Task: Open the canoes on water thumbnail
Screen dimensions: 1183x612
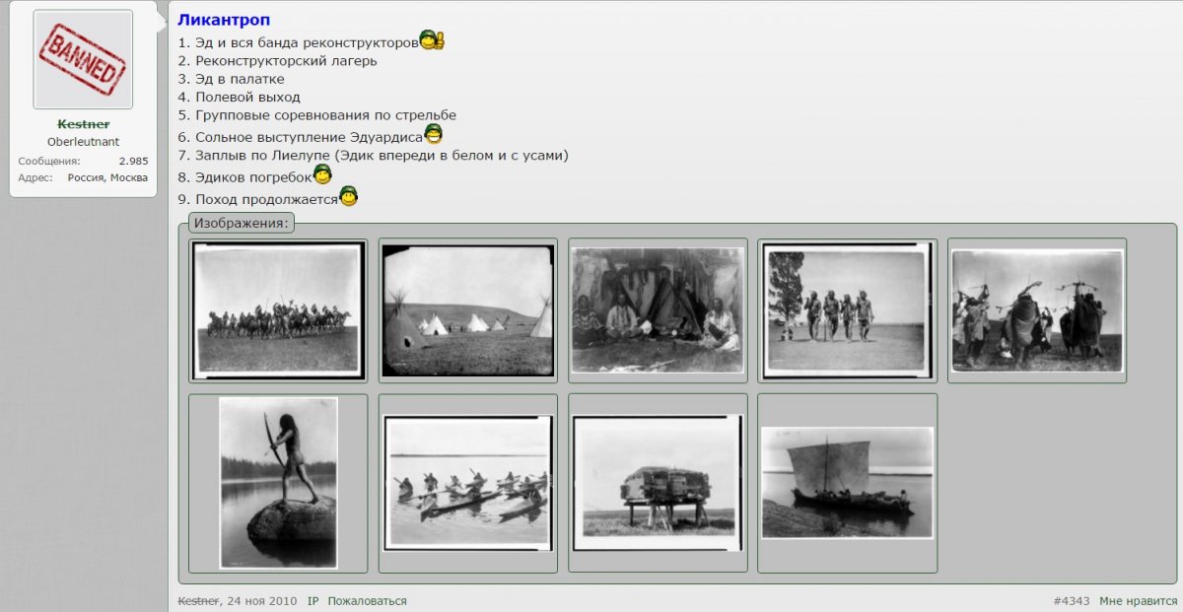Action: tap(467, 483)
